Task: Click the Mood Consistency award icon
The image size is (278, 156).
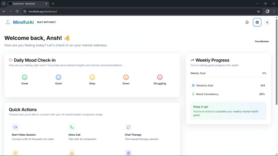Action: tap(193, 94)
